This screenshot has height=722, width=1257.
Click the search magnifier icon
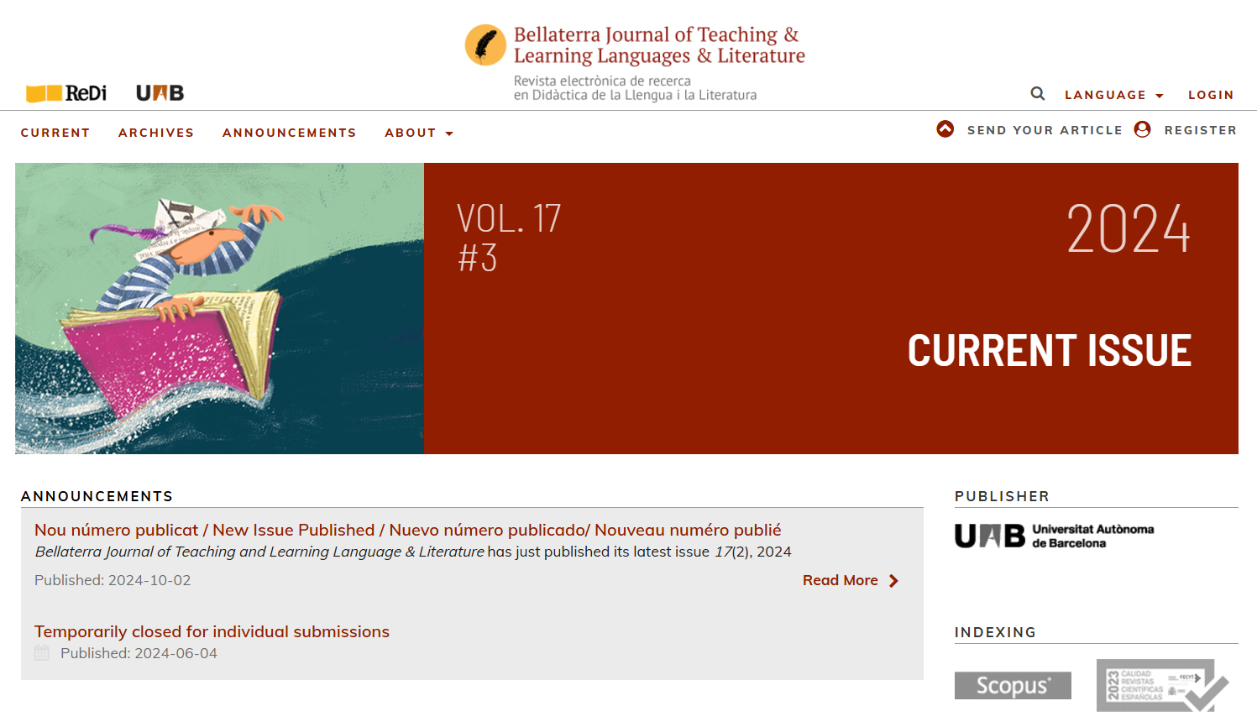coord(1038,94)
